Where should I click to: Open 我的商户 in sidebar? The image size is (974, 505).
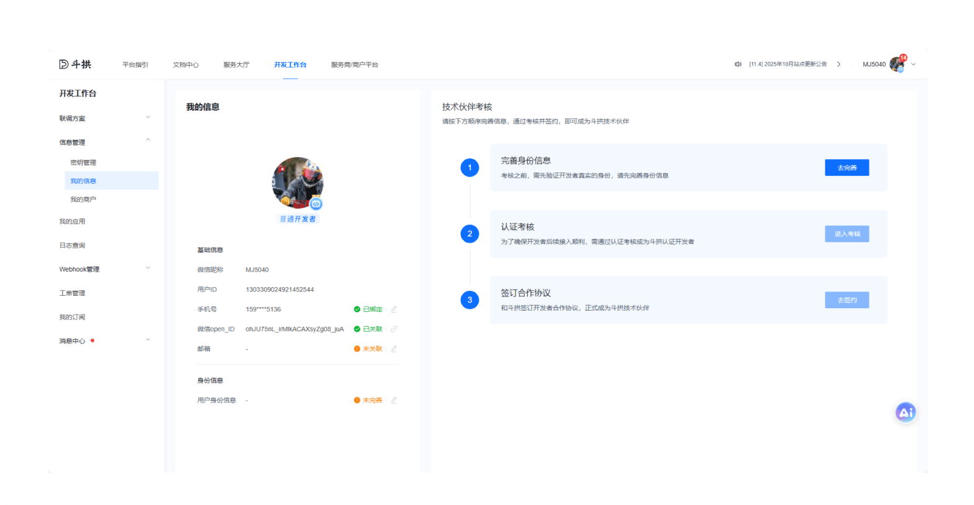pos(83,199)
